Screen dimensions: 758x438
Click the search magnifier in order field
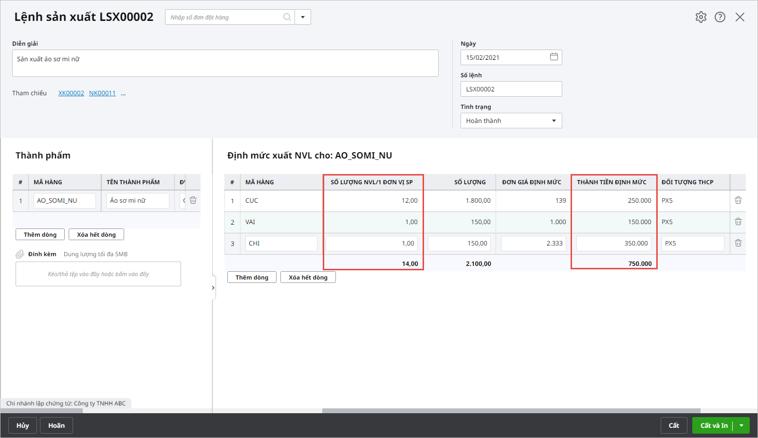[287, 17]
